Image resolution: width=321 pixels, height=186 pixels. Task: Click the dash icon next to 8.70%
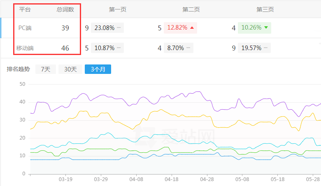coord(188,48)
